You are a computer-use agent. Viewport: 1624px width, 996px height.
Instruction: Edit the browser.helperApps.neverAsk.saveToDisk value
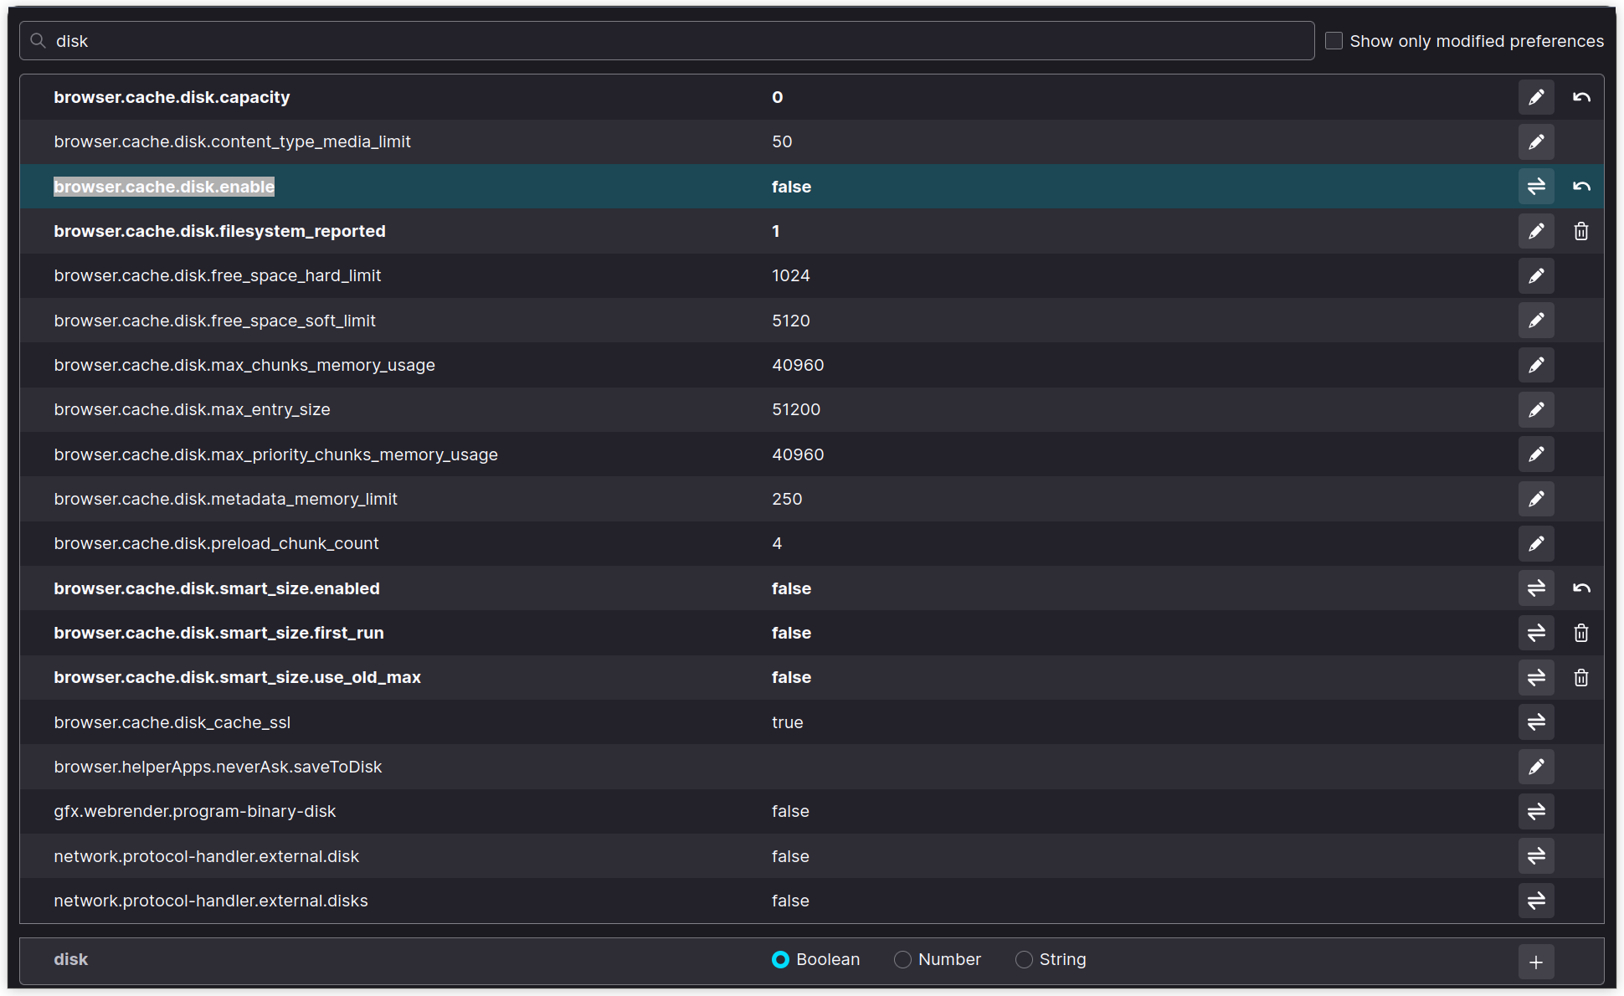click(1536, 767)
